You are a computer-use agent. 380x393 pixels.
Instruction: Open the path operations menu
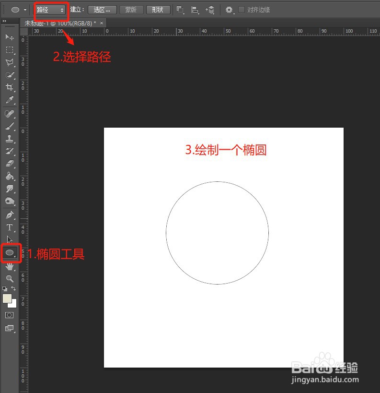(181, 10)
